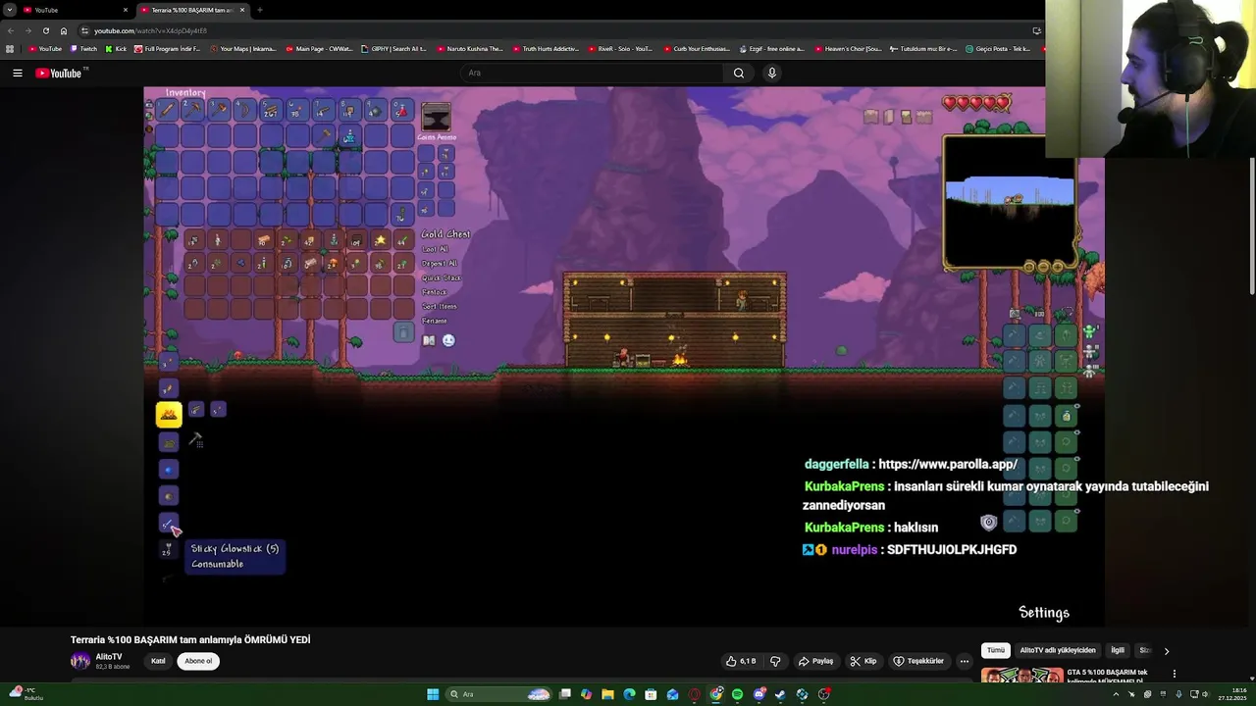Image resolution: width=1256 pixels, height=706 pixels.
Task: Activate voice search microphone
Action: [x=772, y=73]
